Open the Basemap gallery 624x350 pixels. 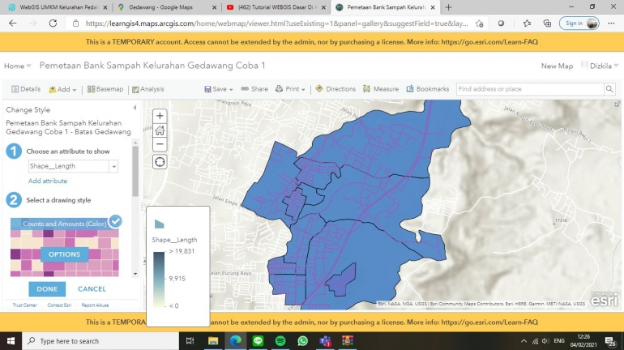[105, 89]
